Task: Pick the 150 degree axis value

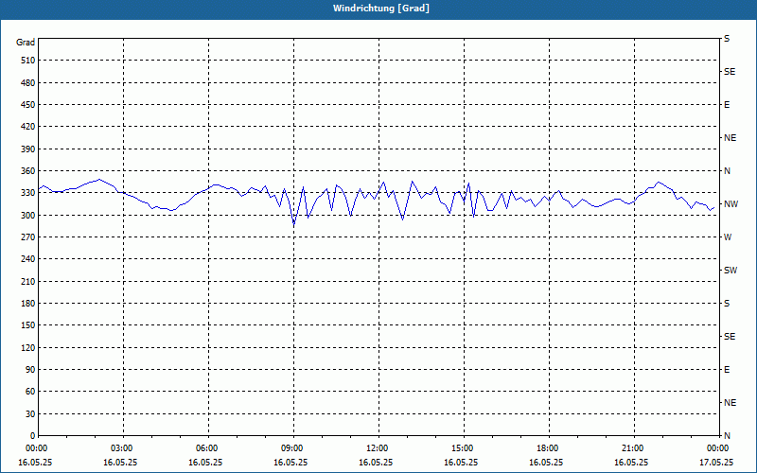Action: tap(28, 325)
